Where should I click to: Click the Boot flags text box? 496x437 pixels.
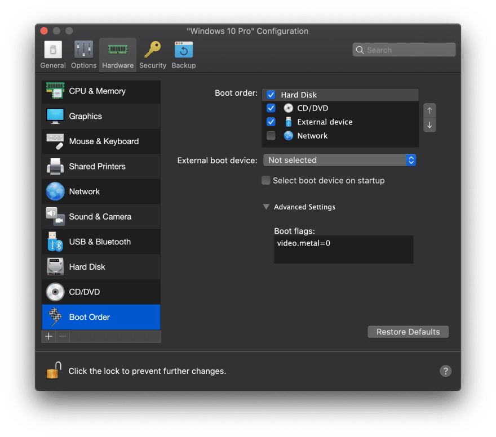pyautogui.click(x=343, y=249)
